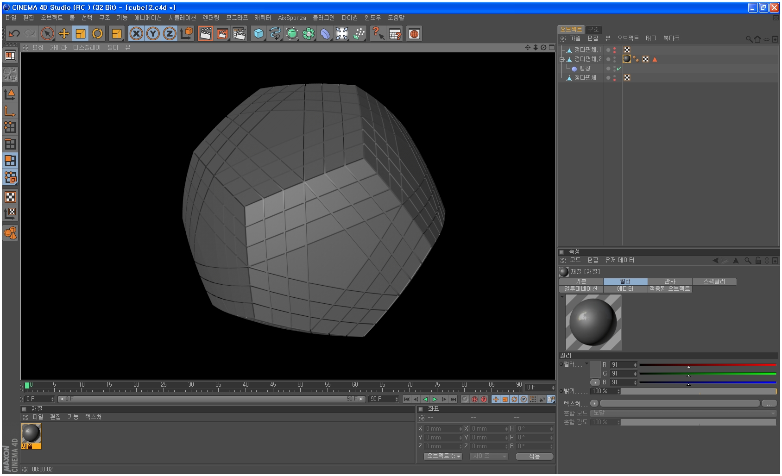Add a Cube primitive object
Screen dimensions: 782x476
[259, 33]
